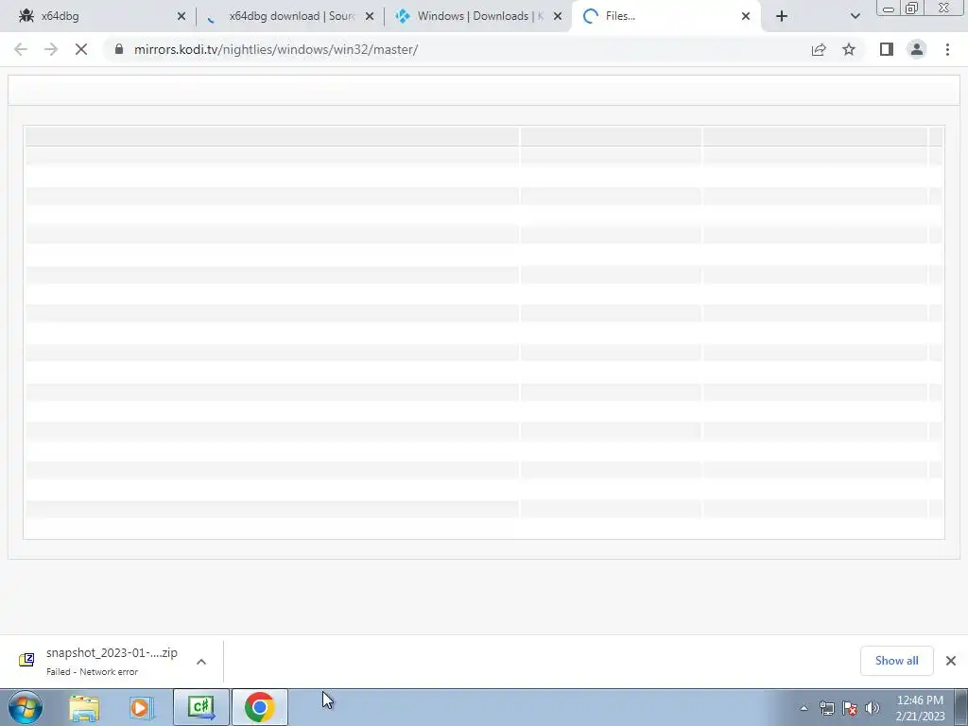Launch Windows Media Player from taskbar
The height and width of the screenshot is (726, 968).
[x=142, y=707]
